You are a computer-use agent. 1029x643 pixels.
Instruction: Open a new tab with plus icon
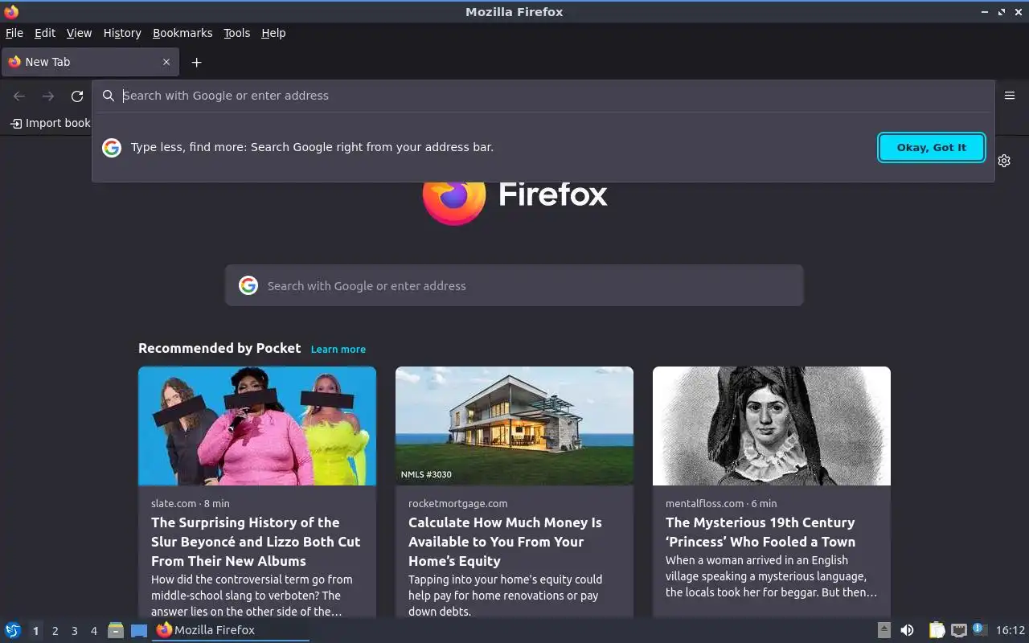[196, 62]
